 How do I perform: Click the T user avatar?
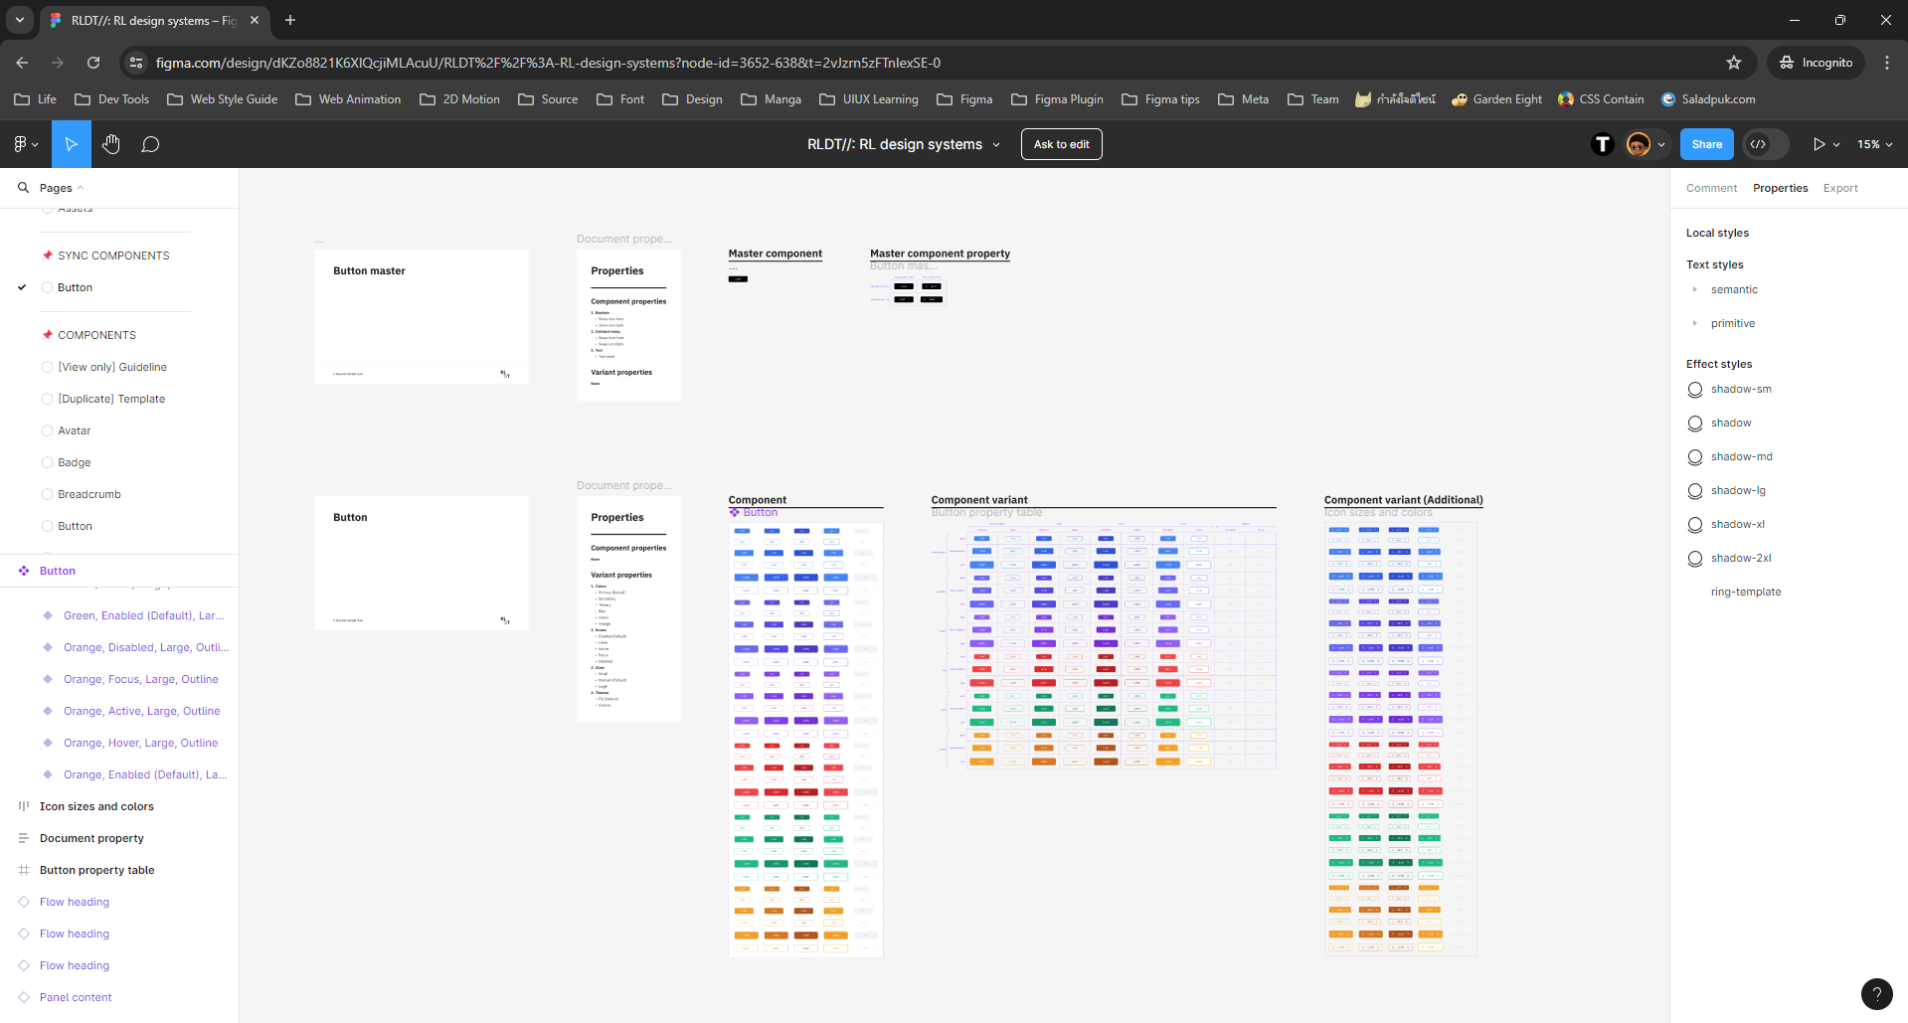click(x=1602, y=144)
